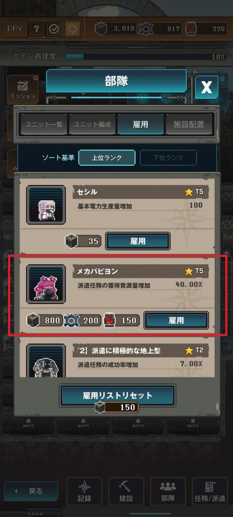Image resolution: width=233 pixels, height=517 pixels.
Task: Click the sun icon in top bar
Action: pyautogui.click(x=72, y=29)
